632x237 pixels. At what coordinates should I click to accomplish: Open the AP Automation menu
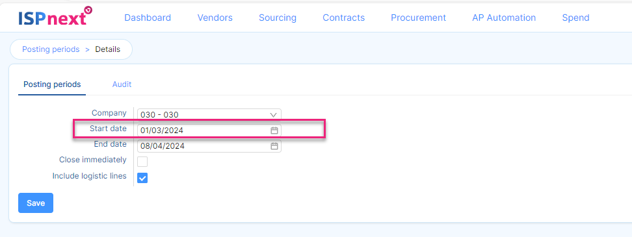504,18
